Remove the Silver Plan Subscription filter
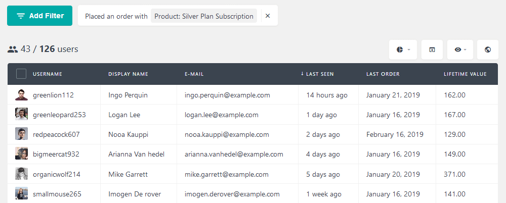 pyautogui.click(x=268, y=16)
